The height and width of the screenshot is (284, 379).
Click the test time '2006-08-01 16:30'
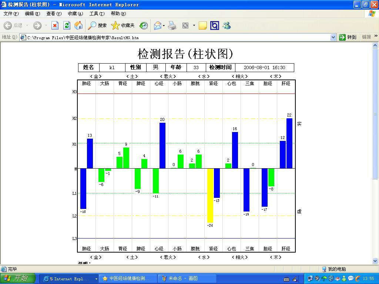click(264, 68)
